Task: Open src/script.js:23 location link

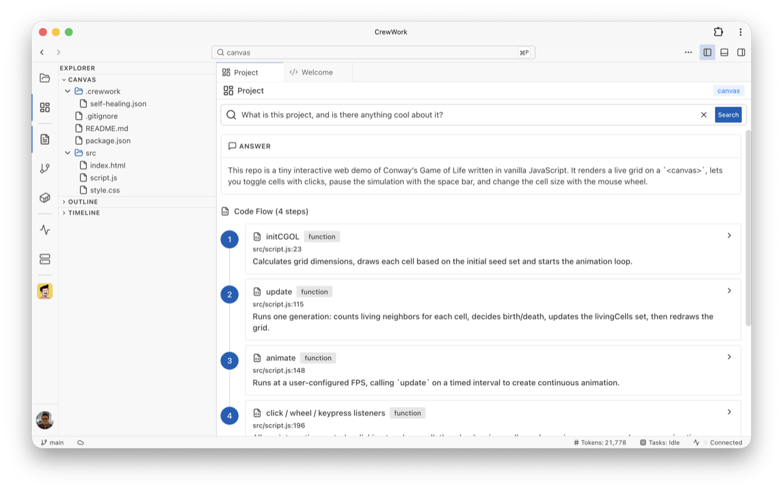Action: click(x=277, y=249)
